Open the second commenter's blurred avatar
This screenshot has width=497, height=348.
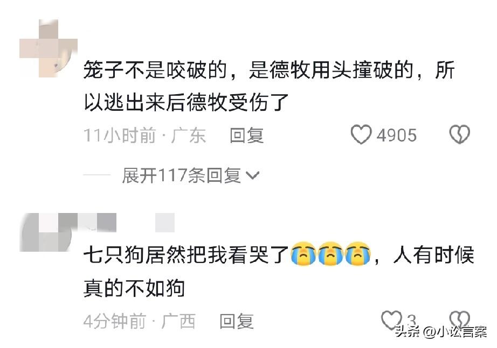tap(49, 232)
